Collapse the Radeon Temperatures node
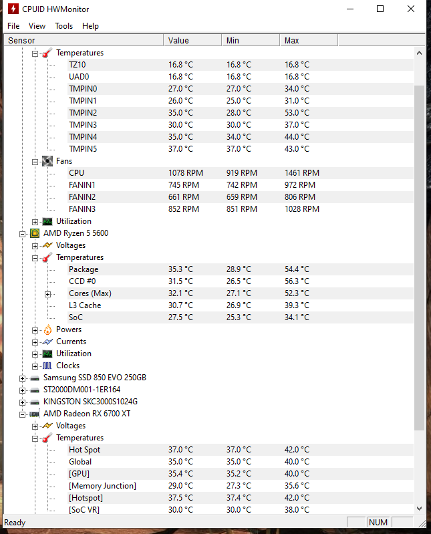 click(x=35, y=438)
